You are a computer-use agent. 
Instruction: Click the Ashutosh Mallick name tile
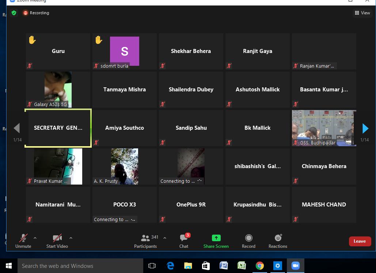pyautogui.click(x=258, y=90)
